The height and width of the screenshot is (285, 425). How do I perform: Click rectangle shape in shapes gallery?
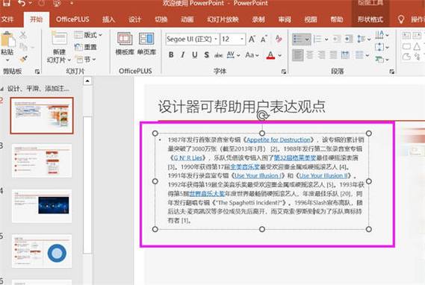[x=406, y=46]
